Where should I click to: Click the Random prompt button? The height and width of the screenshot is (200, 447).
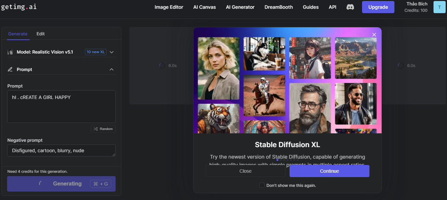pyautogui.click(x=103, y=129)
